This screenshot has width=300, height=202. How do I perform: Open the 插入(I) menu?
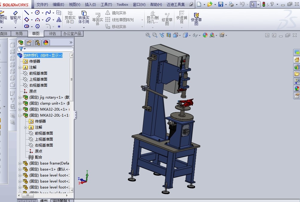click(x=90, y=4)
